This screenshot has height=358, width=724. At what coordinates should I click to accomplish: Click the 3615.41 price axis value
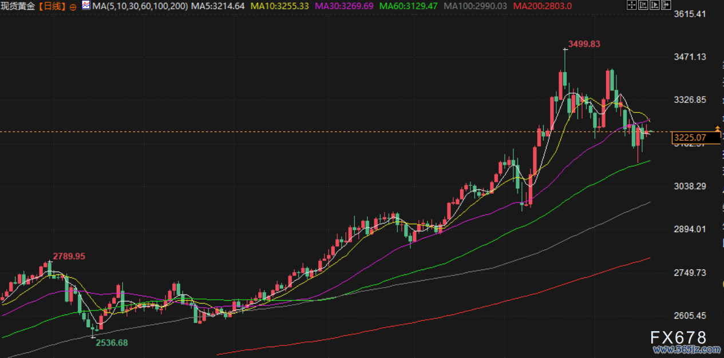coord(691,14)
